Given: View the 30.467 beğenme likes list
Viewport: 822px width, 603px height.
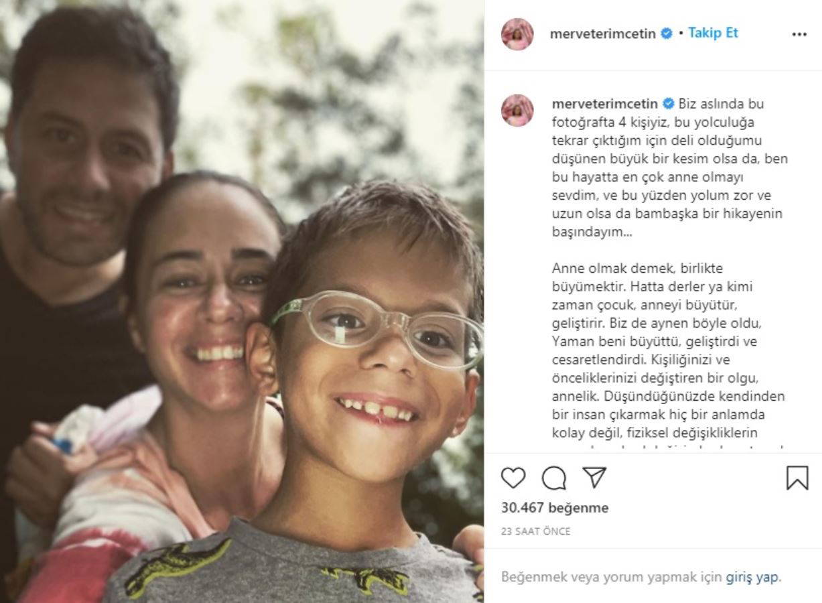Looking at the screenshot, I should click(555, 508).
